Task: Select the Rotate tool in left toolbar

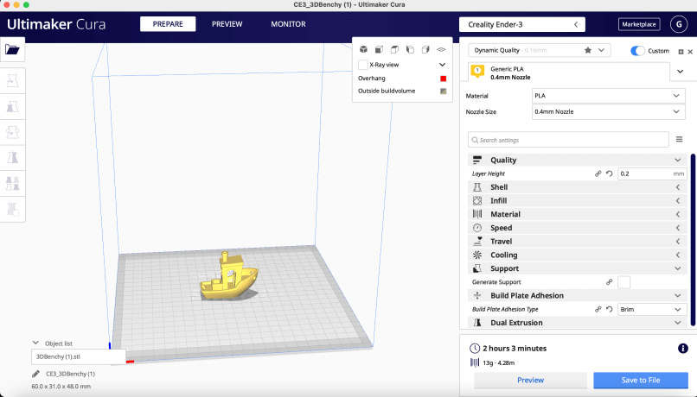Action: coord(12,132)
